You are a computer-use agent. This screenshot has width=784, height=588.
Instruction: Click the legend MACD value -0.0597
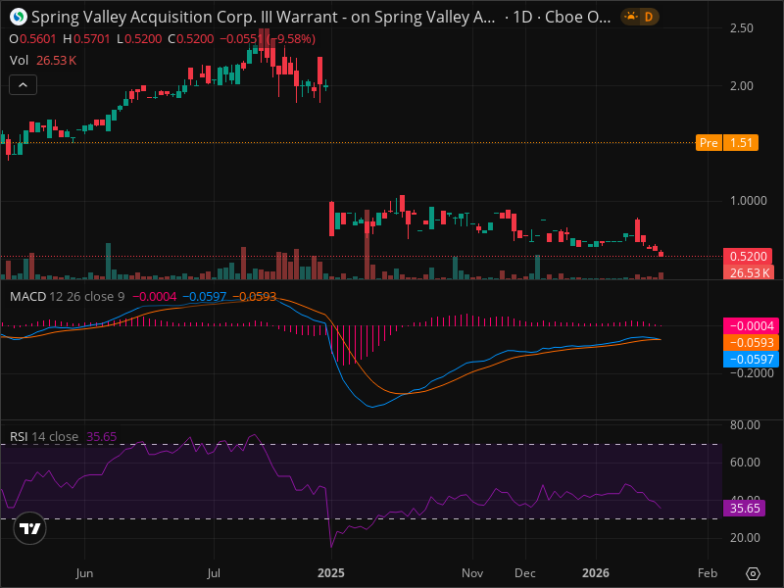[x=205, y=297]
